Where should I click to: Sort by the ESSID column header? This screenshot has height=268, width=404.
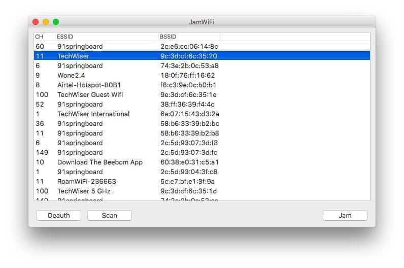(107, 37)
